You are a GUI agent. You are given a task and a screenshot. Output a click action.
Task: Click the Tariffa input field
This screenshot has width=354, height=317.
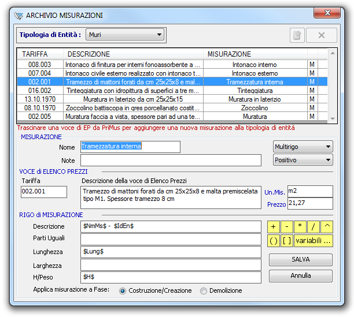click(44, 192)
